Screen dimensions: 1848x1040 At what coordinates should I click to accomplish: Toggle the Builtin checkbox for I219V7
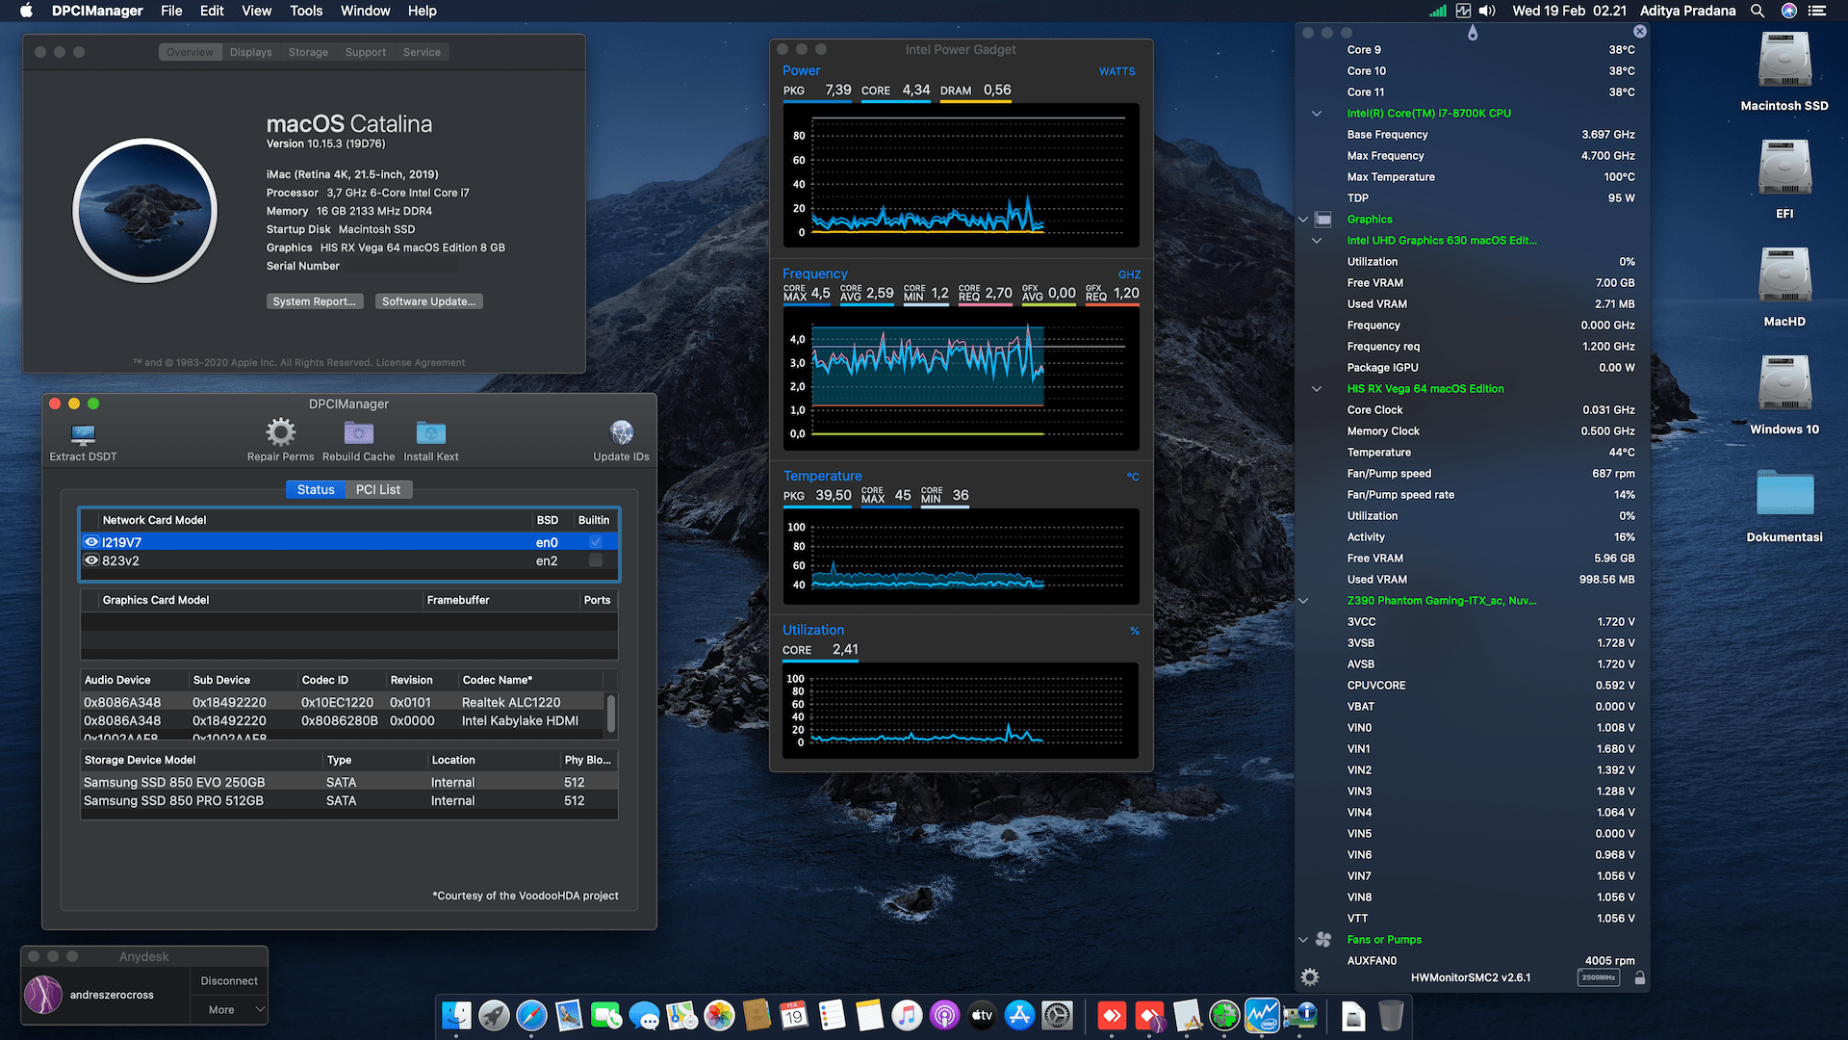[594, 542]
